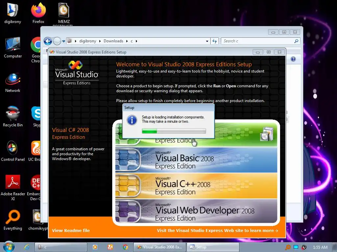
Task: Click the Explorer forward arrow button
Action: (57, 41)
